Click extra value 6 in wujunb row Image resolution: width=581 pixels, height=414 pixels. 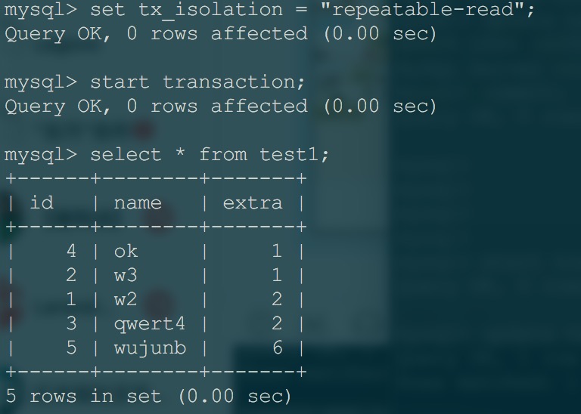[x=277, y=348]
